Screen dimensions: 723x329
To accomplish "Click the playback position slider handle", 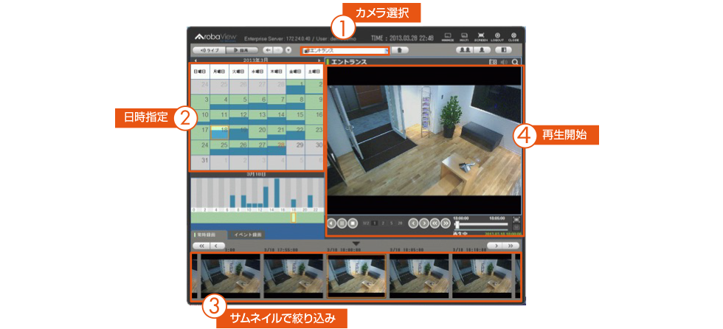I will point(457,225).
